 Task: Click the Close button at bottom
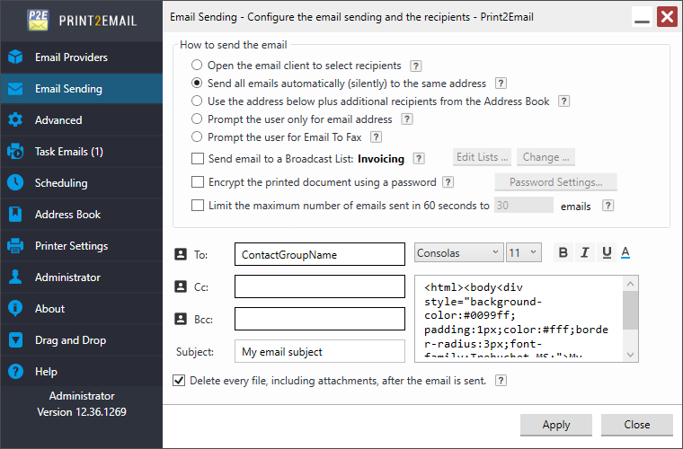637,425
